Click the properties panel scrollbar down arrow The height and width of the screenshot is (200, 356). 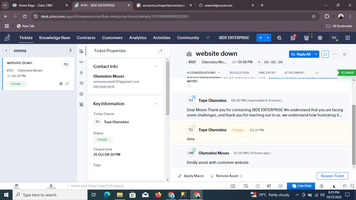(168, 180)
